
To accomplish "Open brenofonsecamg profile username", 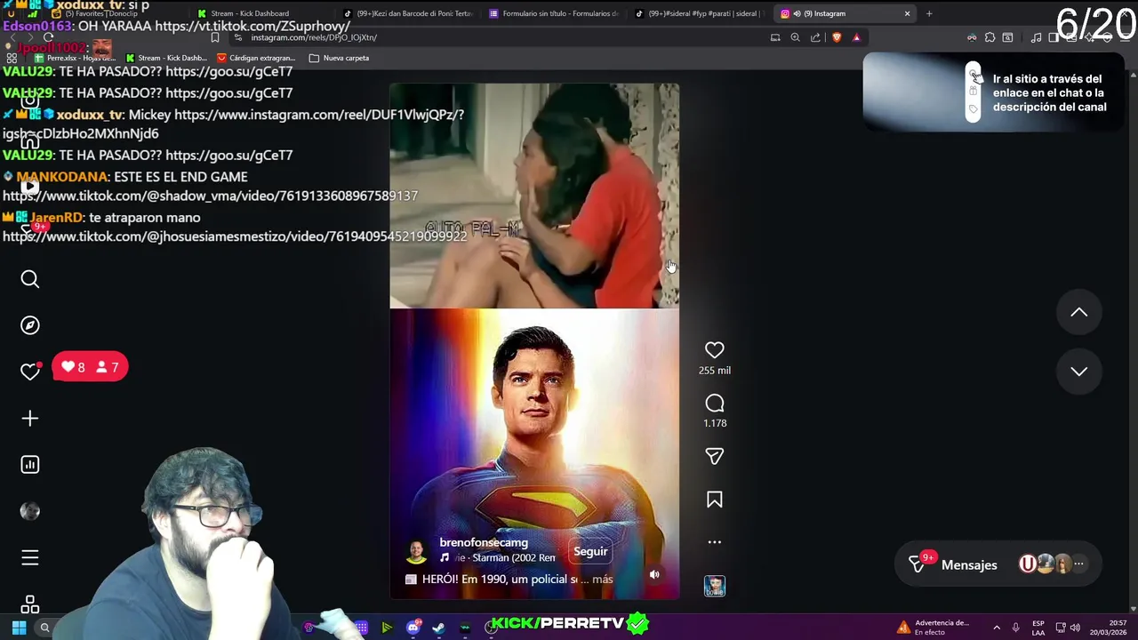I will click(x=484, y=542).
